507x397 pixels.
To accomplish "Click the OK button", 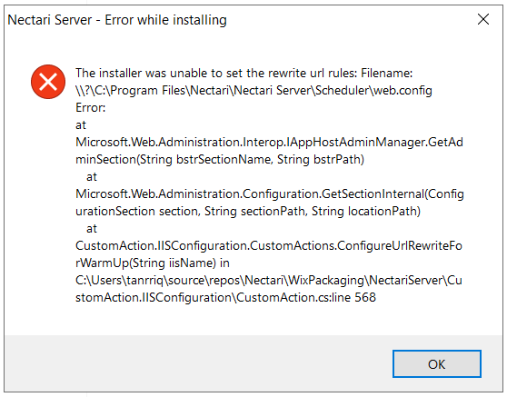I will click(437, 363).
